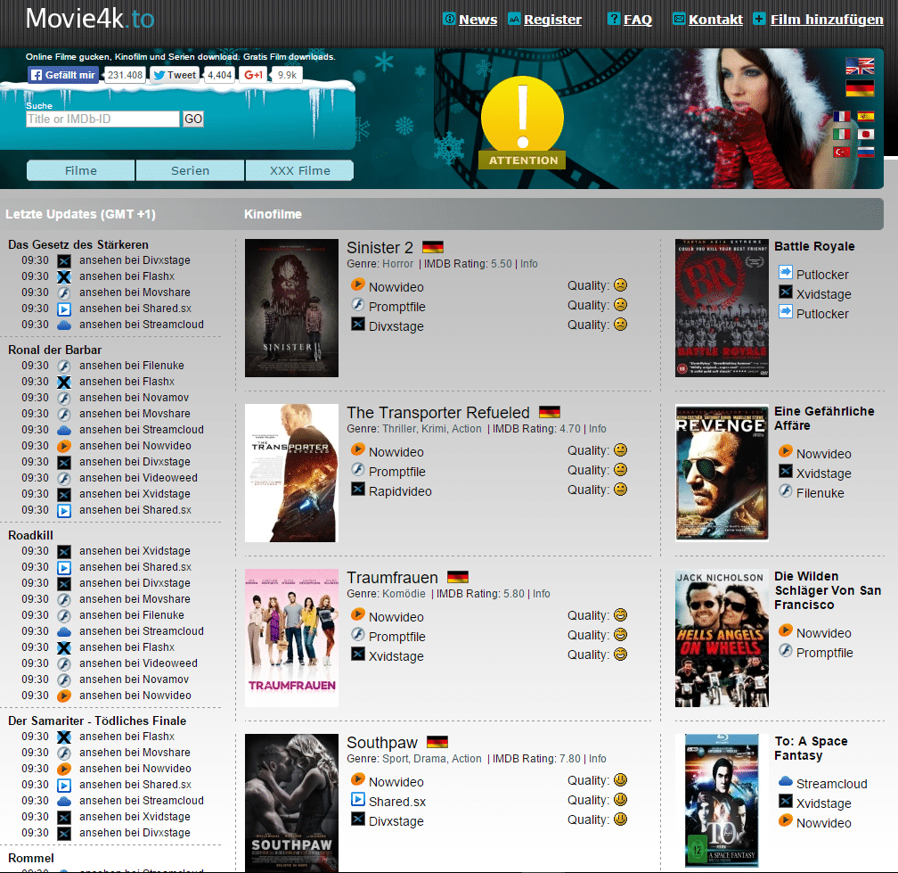Click Filenuke icon under Eine Gefährliche Affäre

[786, 491]
